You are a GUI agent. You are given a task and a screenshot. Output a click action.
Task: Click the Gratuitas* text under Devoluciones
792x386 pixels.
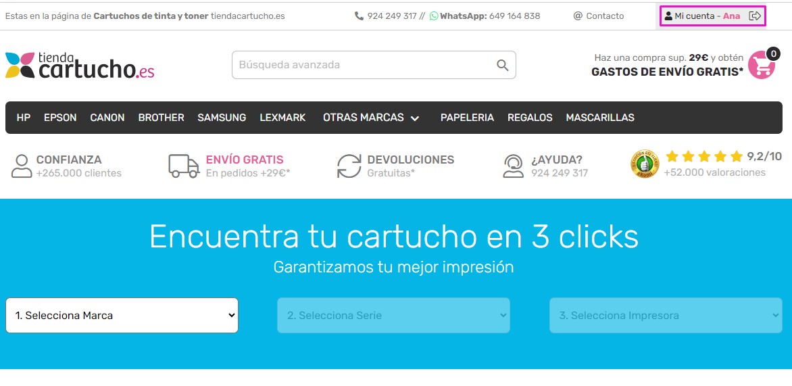coord(391,173)
